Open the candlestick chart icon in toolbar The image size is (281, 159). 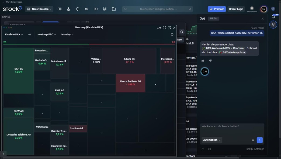coord(105,9)
